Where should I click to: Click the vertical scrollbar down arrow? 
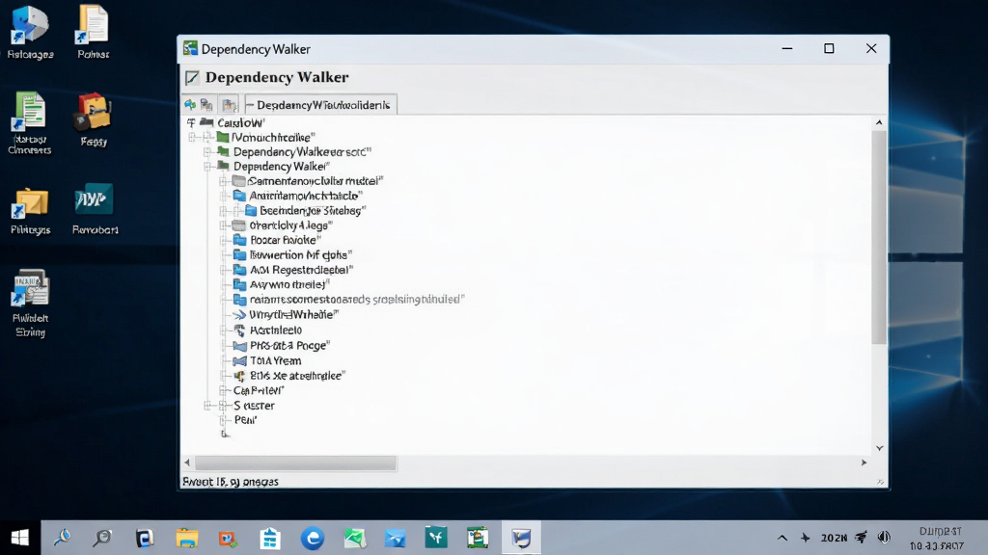(x=879, y=448)
